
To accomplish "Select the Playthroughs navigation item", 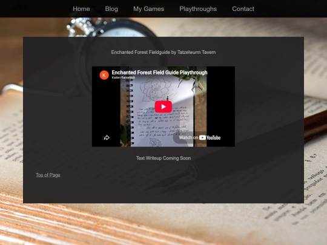I will (x=198, y=8).
